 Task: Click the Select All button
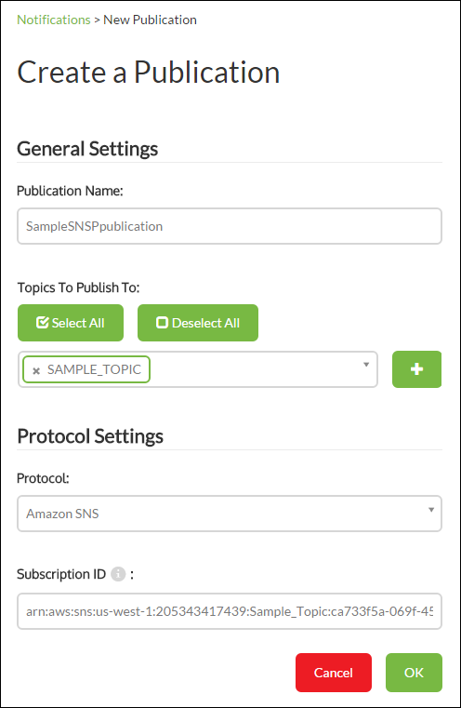pyautogui.click(x=71, y=323)
